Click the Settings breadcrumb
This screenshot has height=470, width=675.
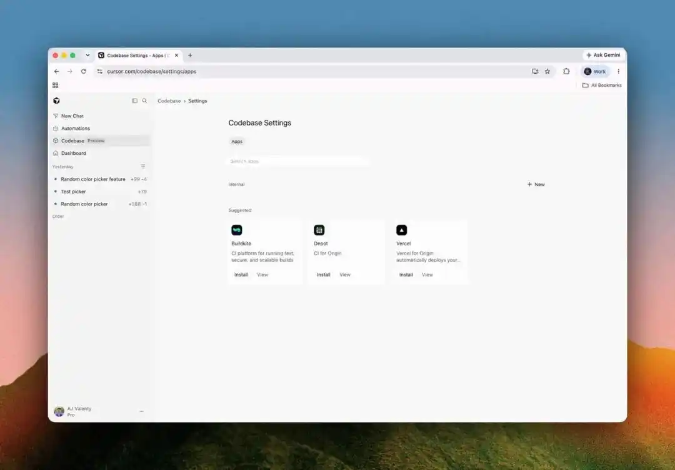[197, 101]
